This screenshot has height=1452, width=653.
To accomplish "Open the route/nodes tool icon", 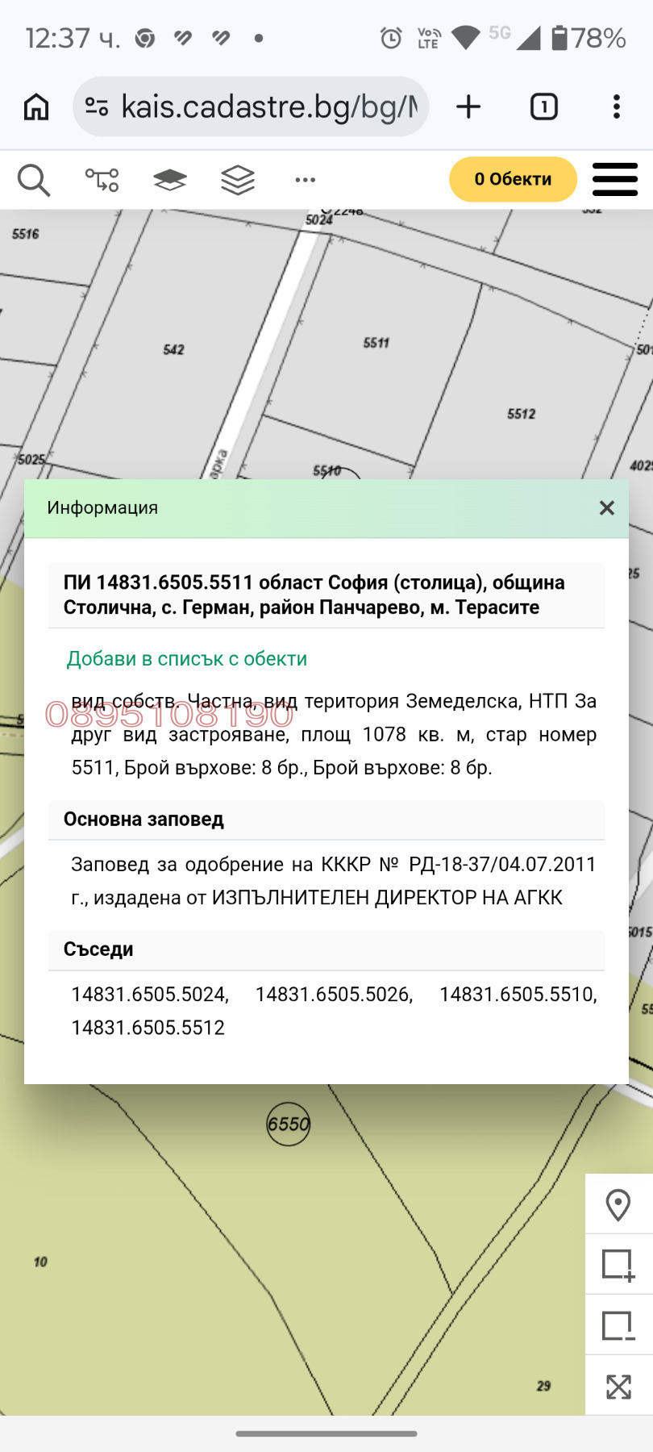I will [x=102, y=180].
